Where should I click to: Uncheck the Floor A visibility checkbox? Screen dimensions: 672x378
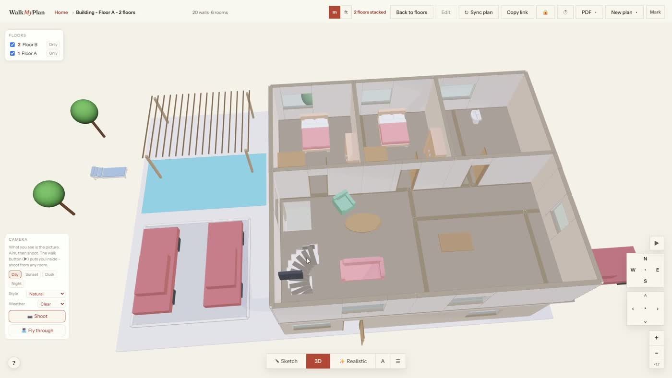pos(12,54)
